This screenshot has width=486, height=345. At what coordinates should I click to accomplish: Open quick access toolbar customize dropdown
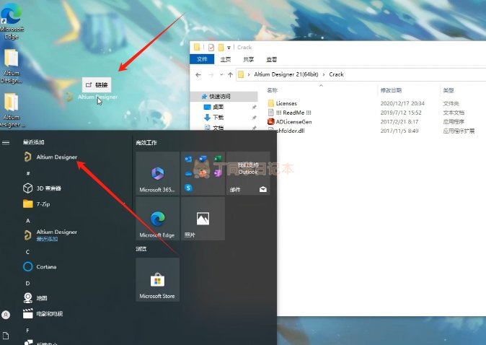tap(229, 48)
